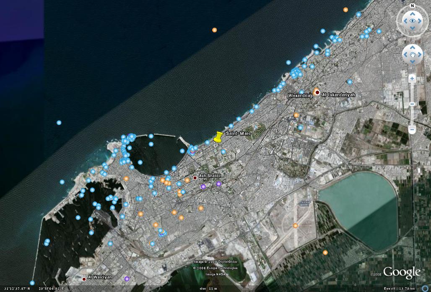Click the Google logo watermark
Viewport: 431px width, 292px height.
click(401, 272)
